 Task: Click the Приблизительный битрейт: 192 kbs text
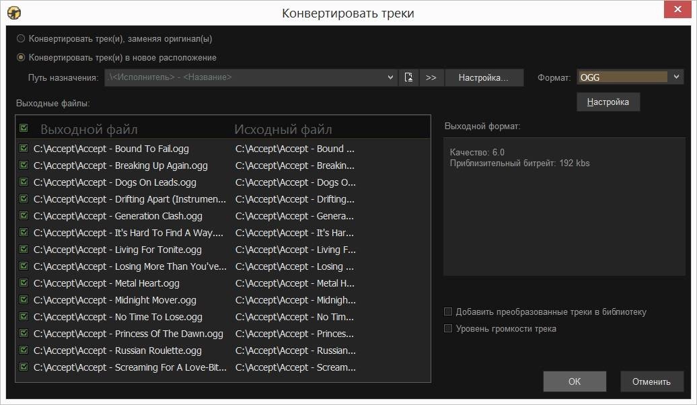point(519,163)
